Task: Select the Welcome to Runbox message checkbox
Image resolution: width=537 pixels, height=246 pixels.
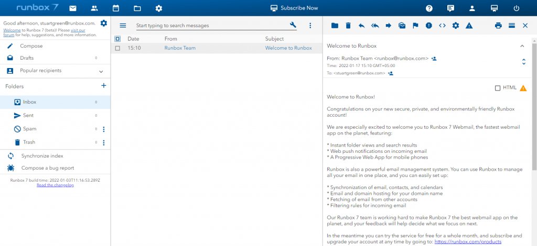Action: [117, 48]
